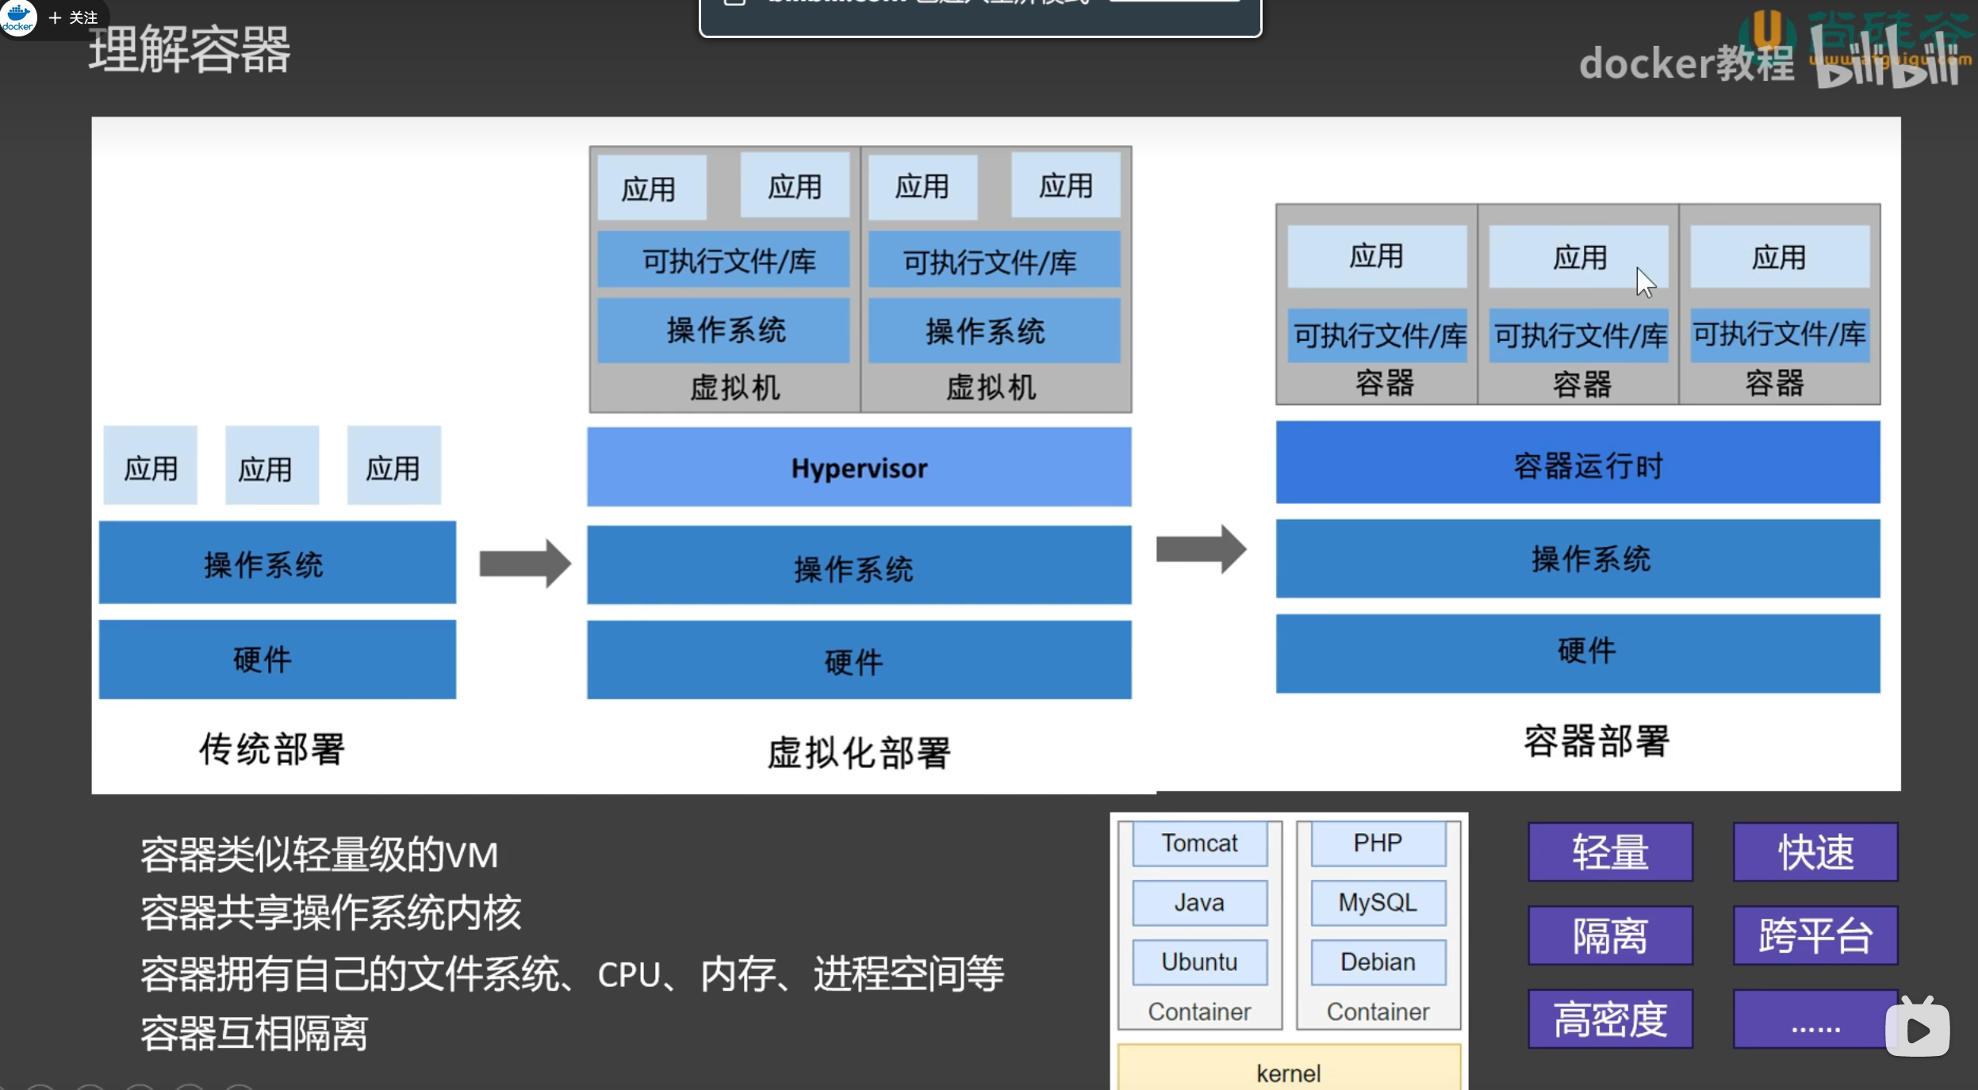Click the bilibili play icon at bottom right

[x=1917, y=1029]
